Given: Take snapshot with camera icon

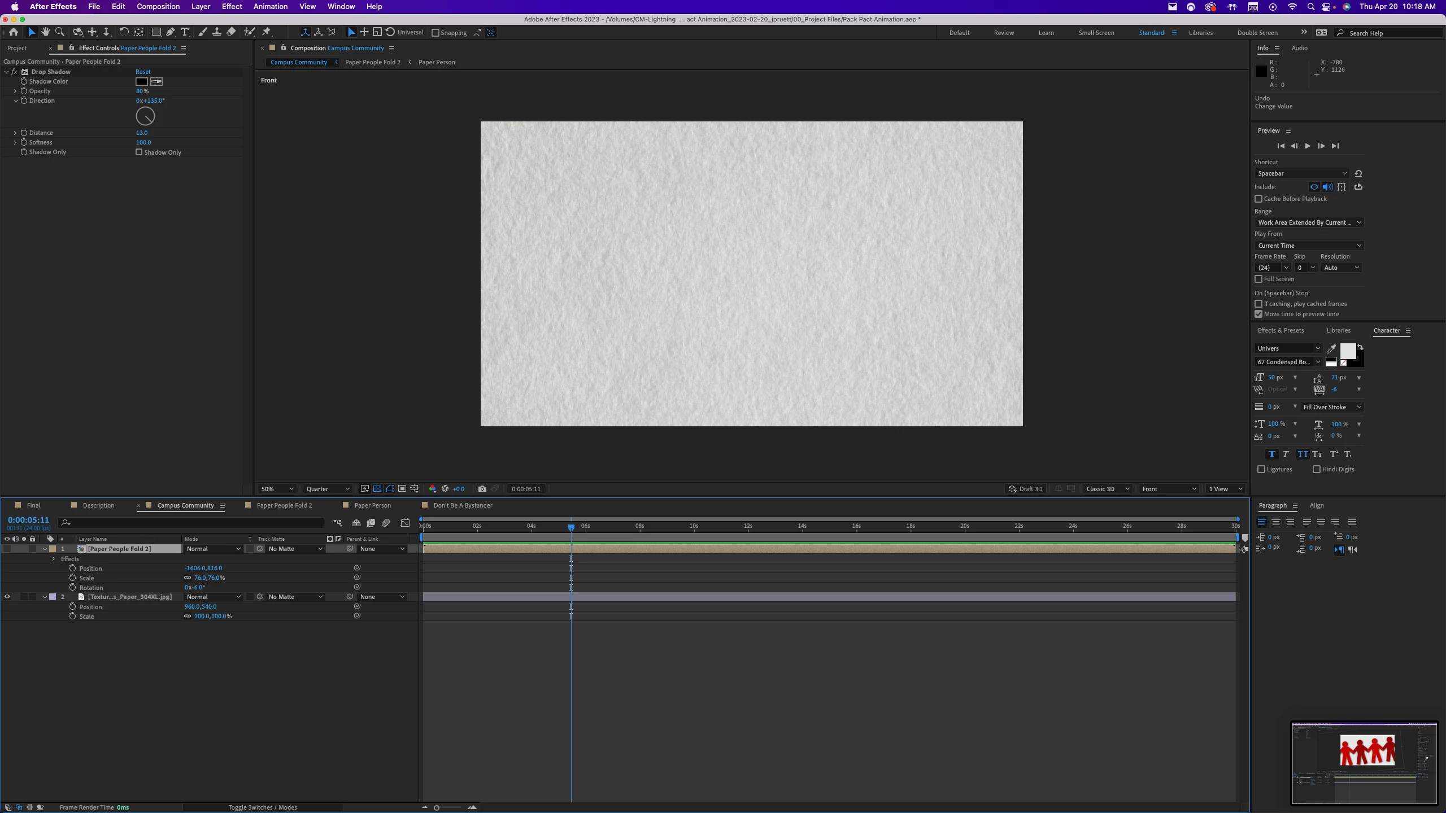Looking at the screenshot, I should pyautogui.click(x=482, y=489).
